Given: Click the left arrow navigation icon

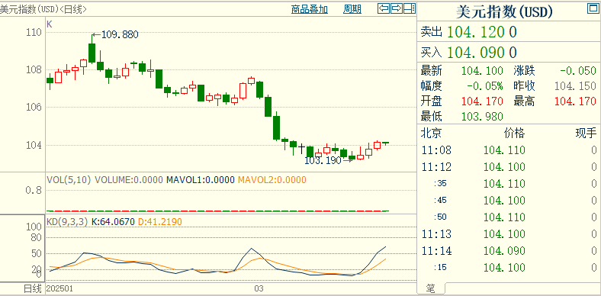Looking at the screenshot, I should click(x=384, y=8).
